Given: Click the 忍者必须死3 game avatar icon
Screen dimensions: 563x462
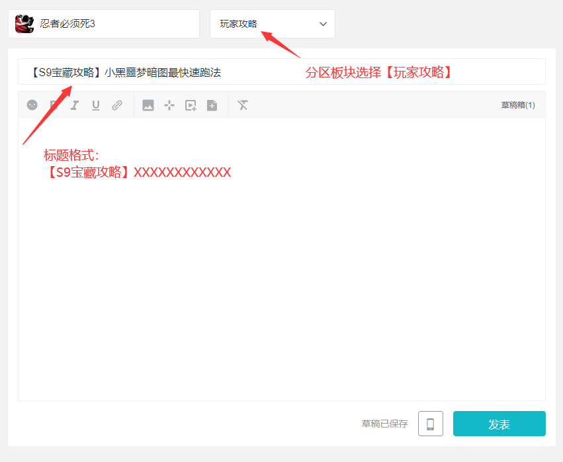Looking at the screenshot, I should coord(24,24).
